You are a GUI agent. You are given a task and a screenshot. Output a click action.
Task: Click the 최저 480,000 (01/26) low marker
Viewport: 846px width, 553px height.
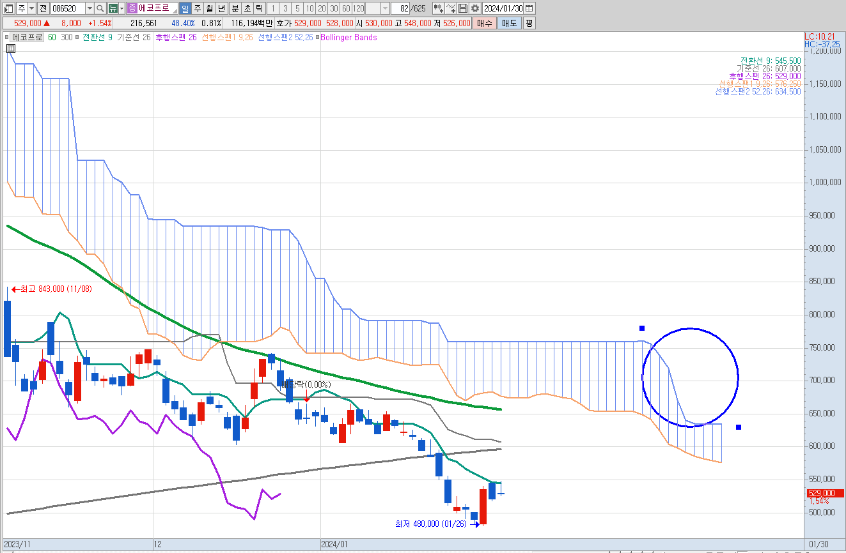(437, 524)
